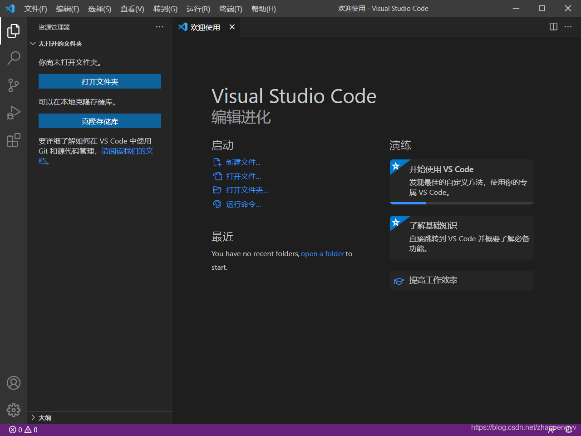Open the Explorer view in activity bar
Screen dimensions: 581x436
[x=14, y=31]
